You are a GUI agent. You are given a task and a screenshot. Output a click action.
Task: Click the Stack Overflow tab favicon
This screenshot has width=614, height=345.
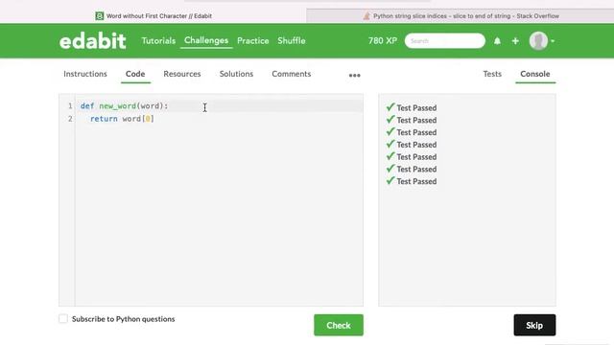366,16
